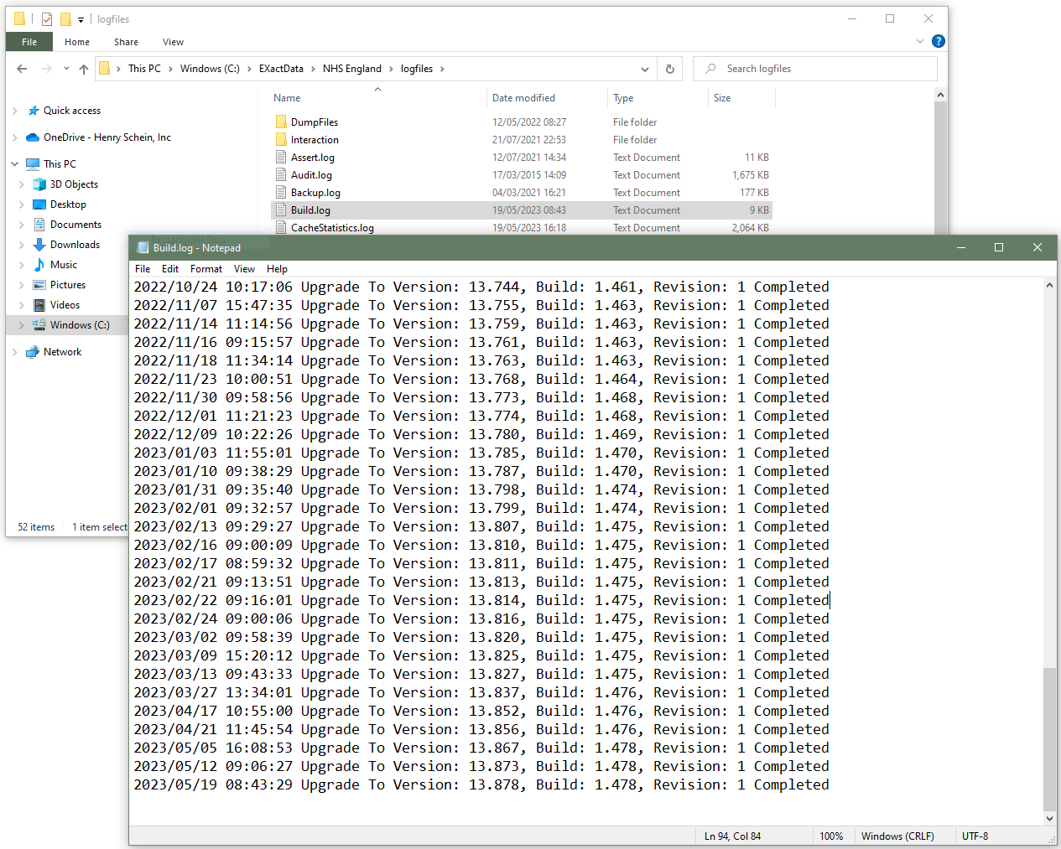This screenshot has width=1061, height=849.
Task: Click the Explorer back arrow
Action: (x=22, y=69)
